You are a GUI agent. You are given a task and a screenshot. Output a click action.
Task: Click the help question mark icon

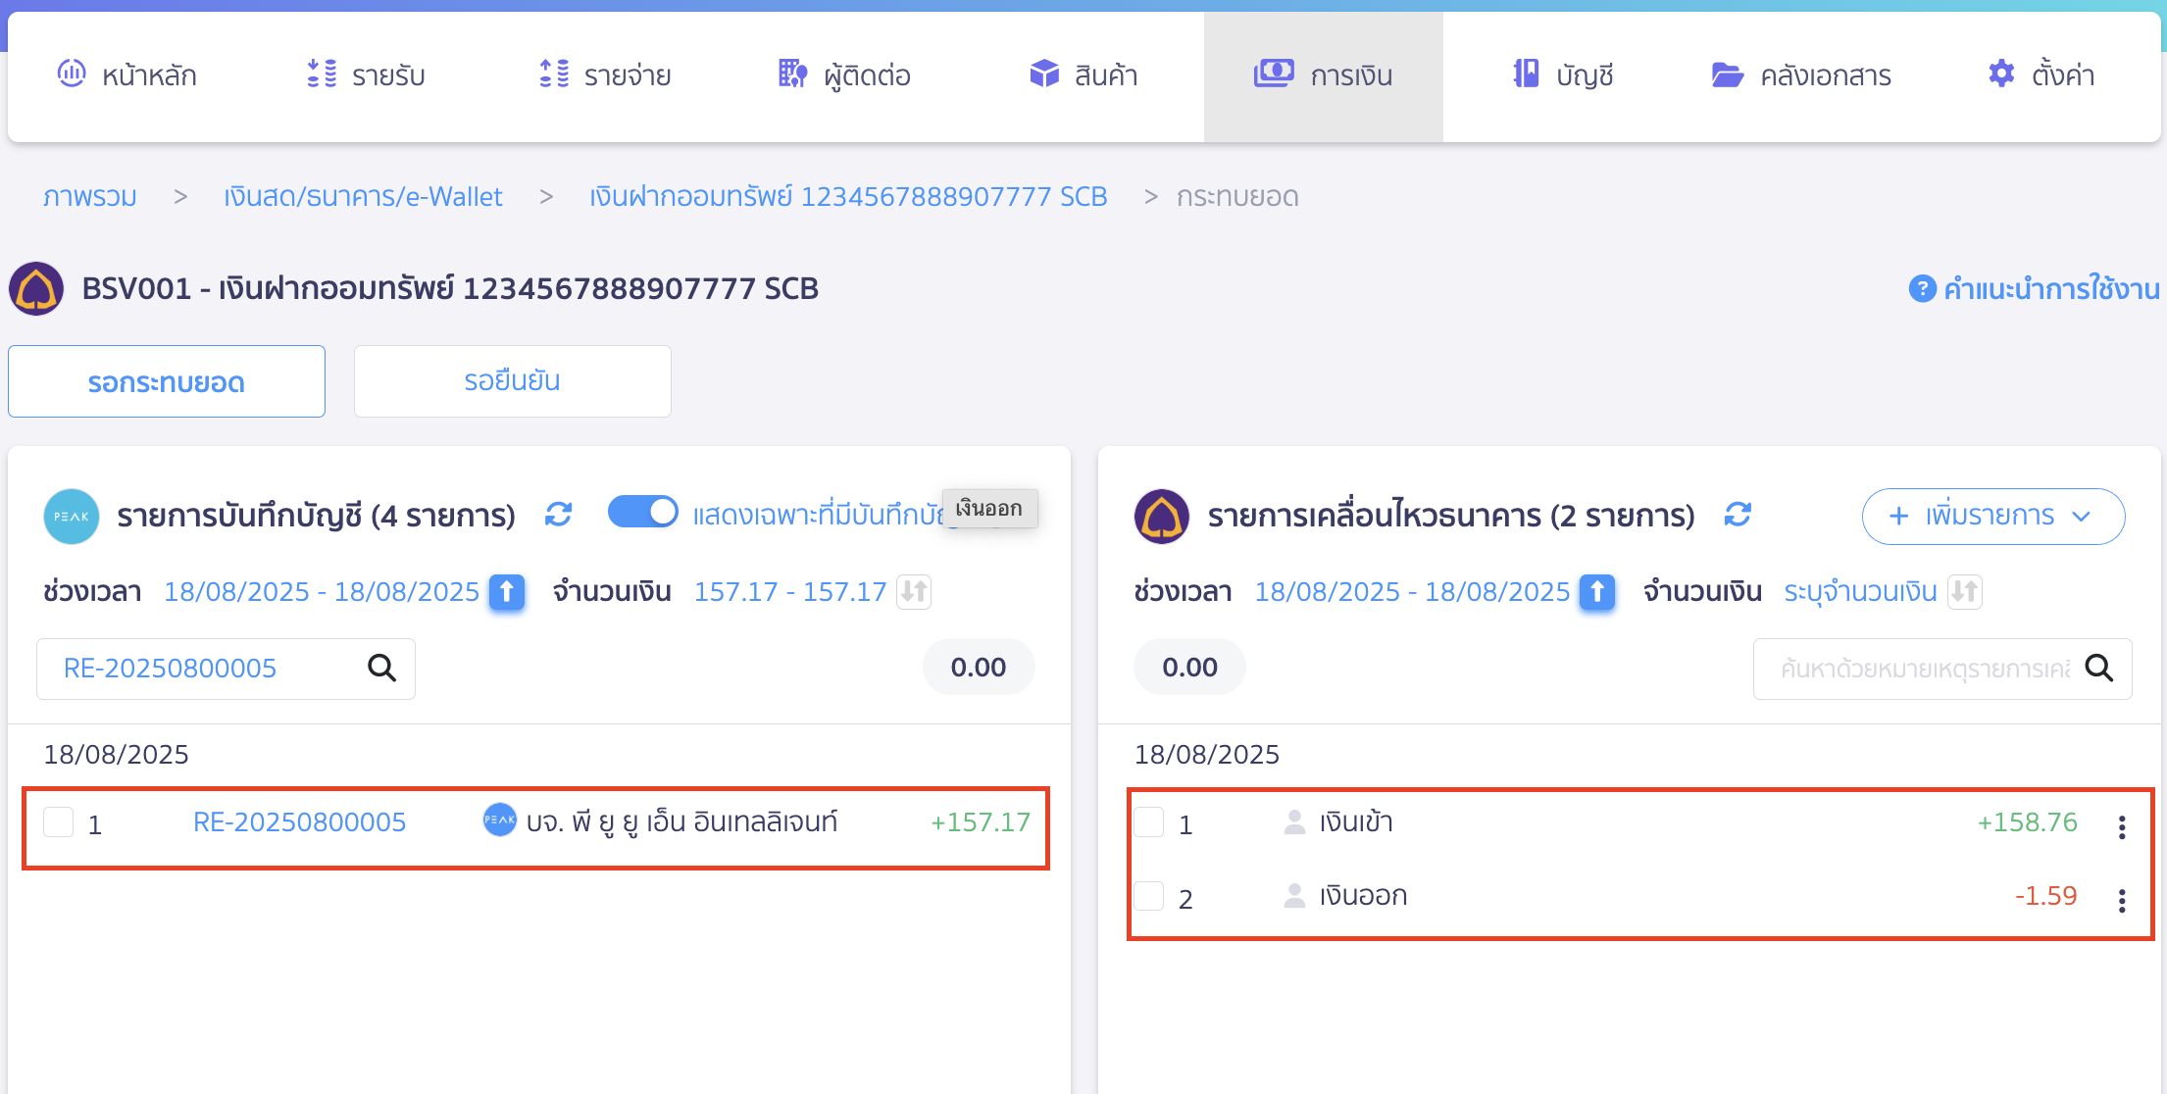[1922, 289]
